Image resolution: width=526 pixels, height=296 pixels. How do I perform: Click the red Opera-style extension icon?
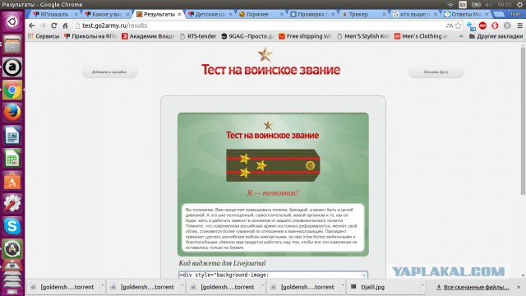click(495, 25)
